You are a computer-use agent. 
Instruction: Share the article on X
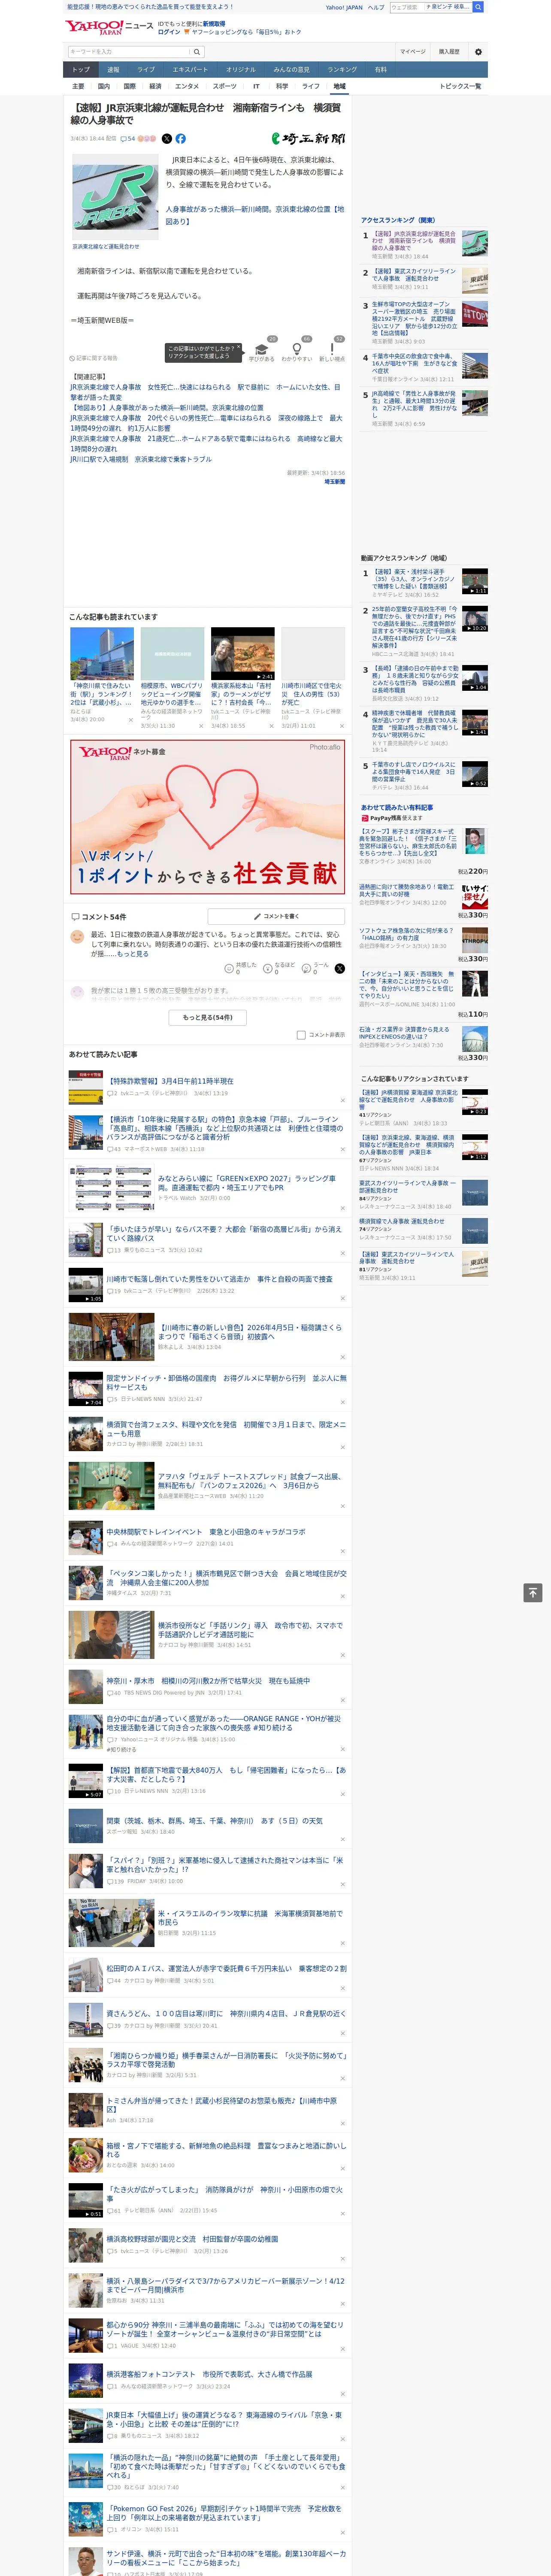pyautogui.click(x=167, y=139)
